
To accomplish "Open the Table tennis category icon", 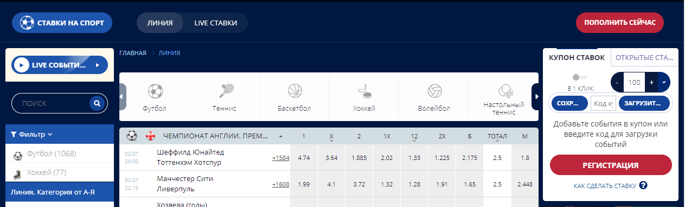I will [504, 90].
